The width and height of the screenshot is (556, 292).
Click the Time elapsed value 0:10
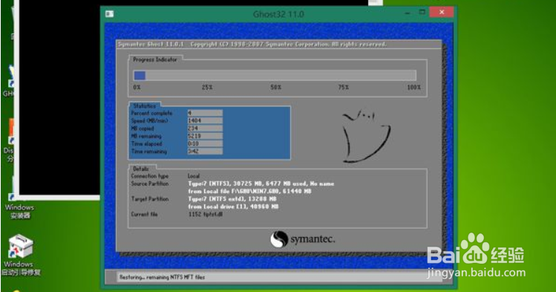click(x=205, y=143)
